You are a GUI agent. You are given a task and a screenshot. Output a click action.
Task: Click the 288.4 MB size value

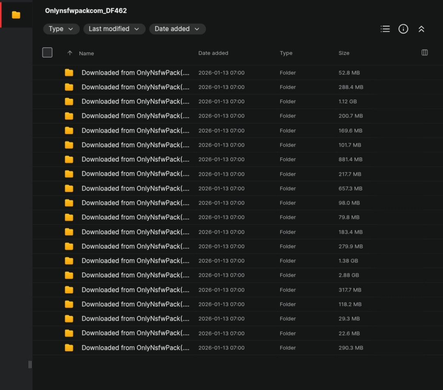click(x=351, y=87)
